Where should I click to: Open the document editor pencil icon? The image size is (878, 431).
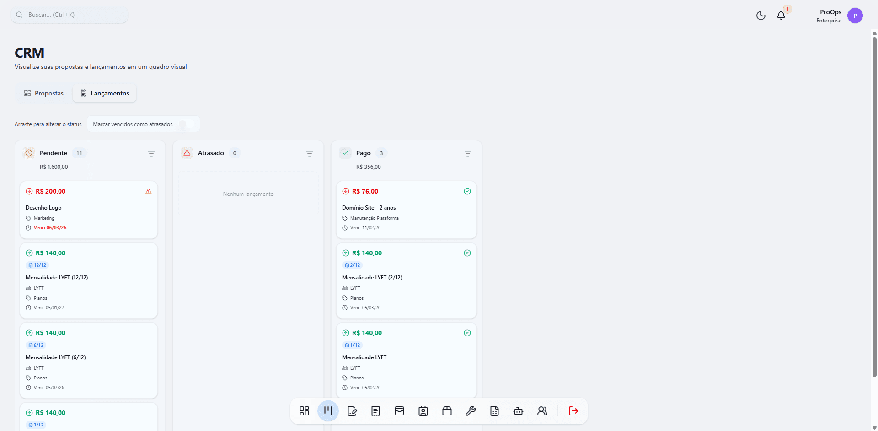[x=352, y=411]
